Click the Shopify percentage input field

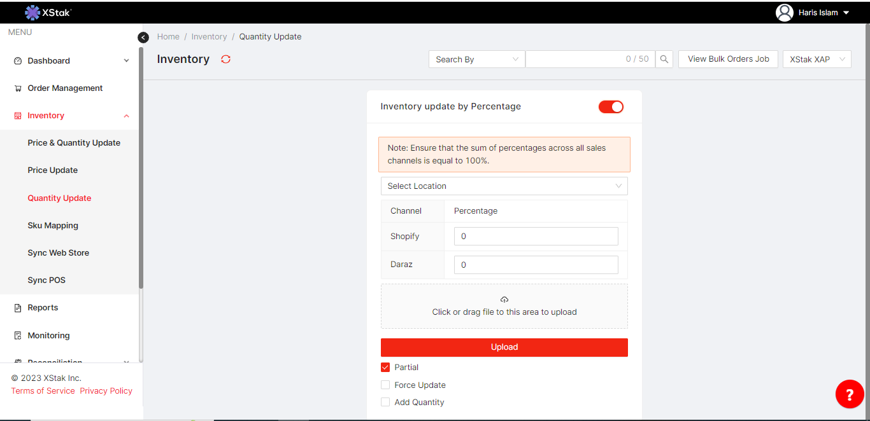[x=536, y=237]
